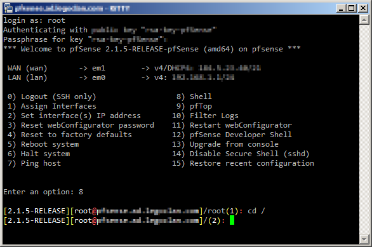
Task: Minimize the PuTTY terminal window
Action: click(341, 8)
